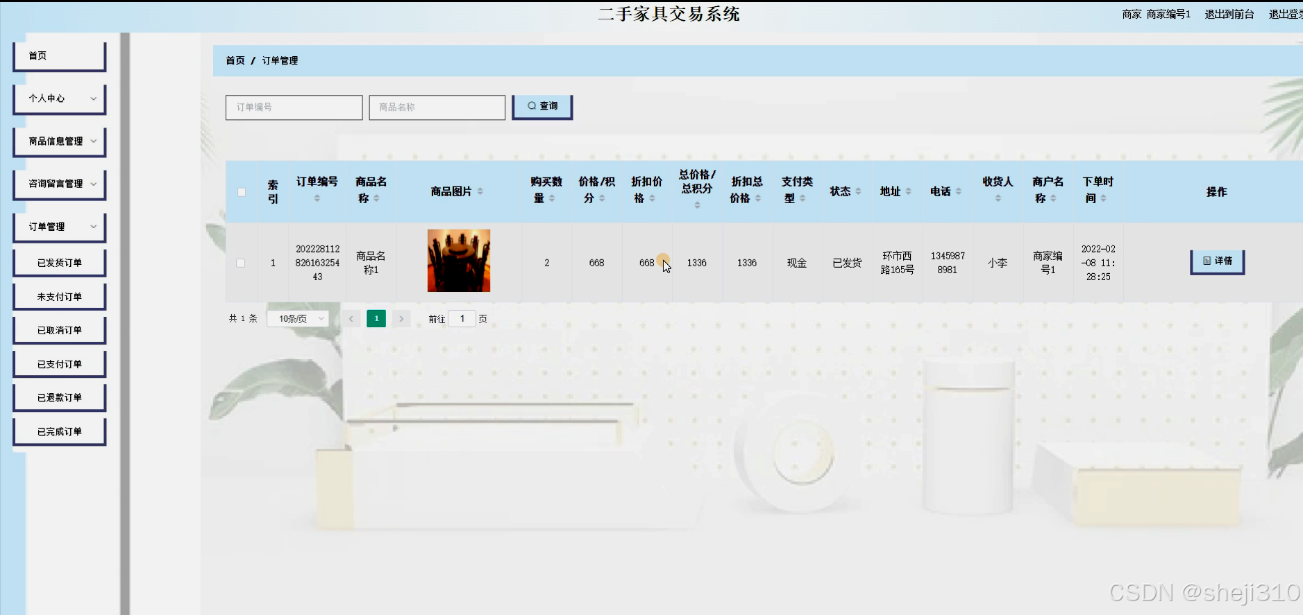Image resolution: width=1303 pixels, height=615 pixels.
Task: Sort by 商品名称 column sort icon
Action: (x=376, y=198)
